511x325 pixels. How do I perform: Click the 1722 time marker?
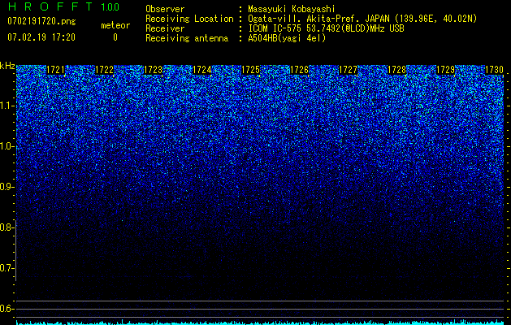[104, 70]
